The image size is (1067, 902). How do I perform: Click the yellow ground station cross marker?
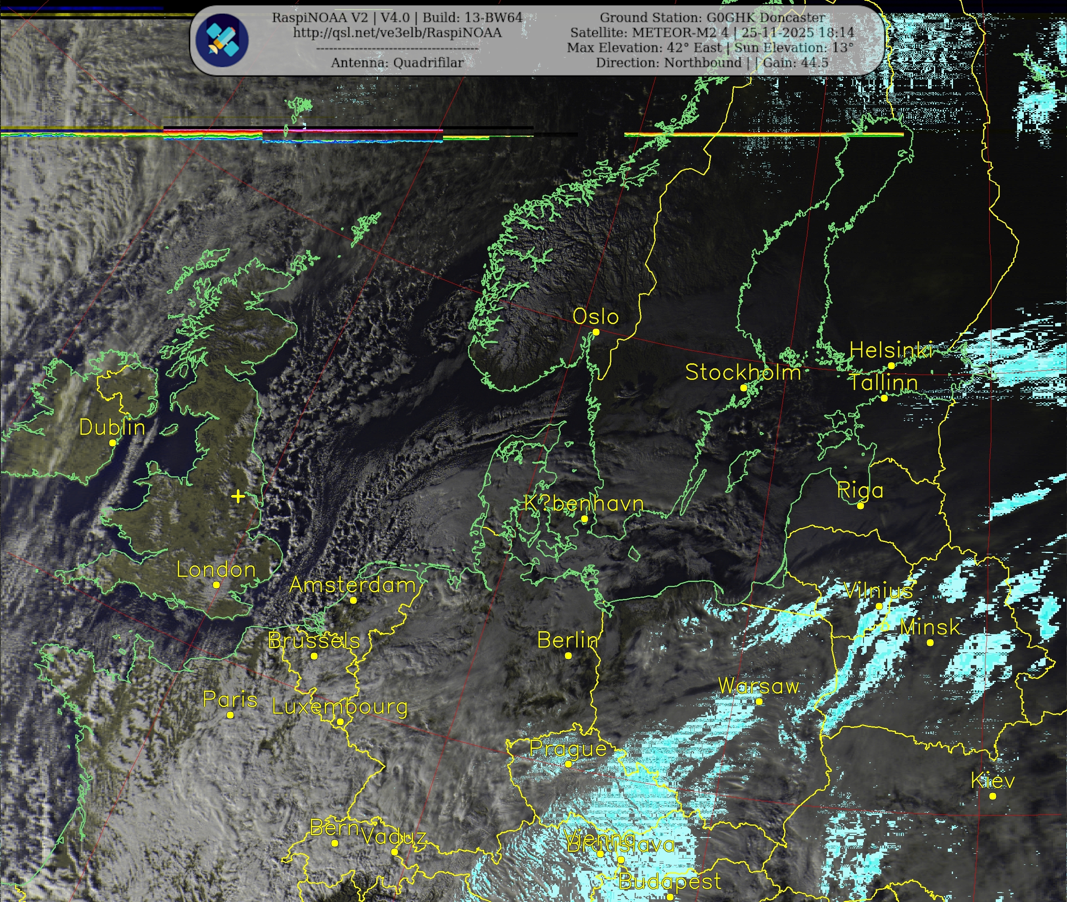[x=238, y=496]
